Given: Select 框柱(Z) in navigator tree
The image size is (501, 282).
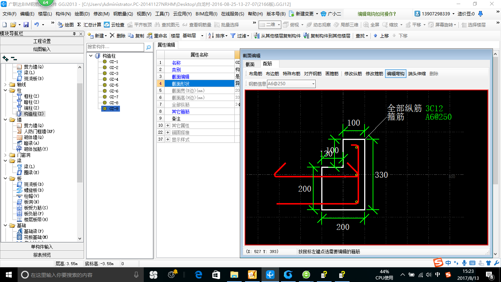Looking at the screenshot, I should point(32,96).
